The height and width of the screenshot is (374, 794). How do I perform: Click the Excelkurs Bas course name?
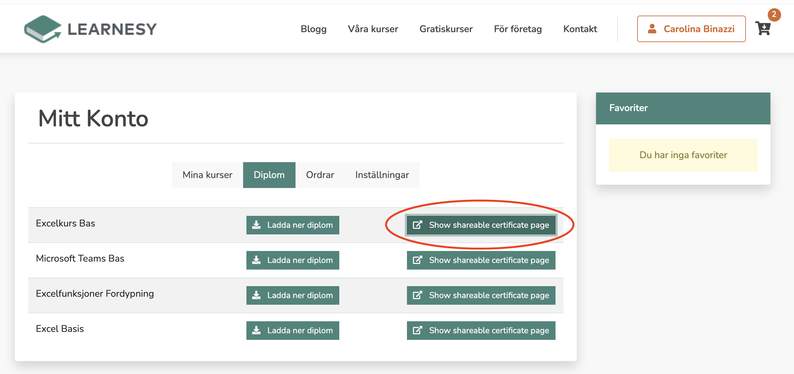[x=65, y=223]
